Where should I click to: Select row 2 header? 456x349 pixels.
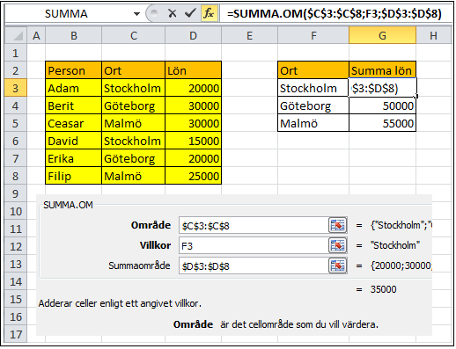[16, 70]
